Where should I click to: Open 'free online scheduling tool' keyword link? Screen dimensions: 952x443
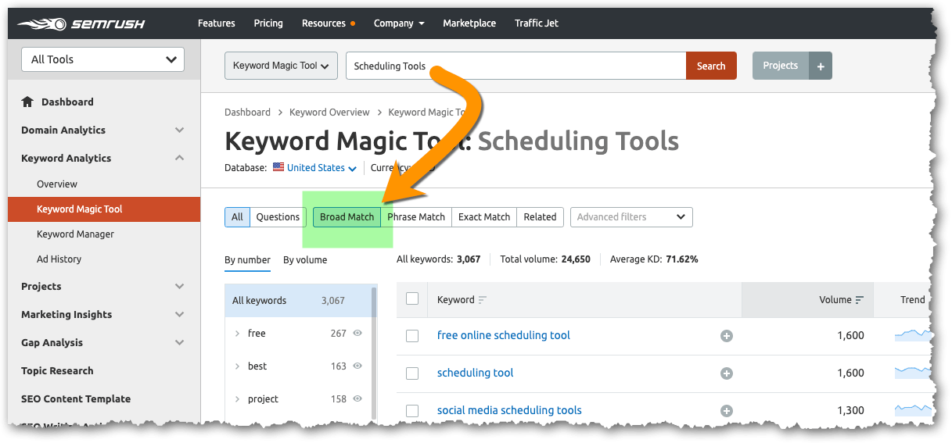tap(504, 335)
